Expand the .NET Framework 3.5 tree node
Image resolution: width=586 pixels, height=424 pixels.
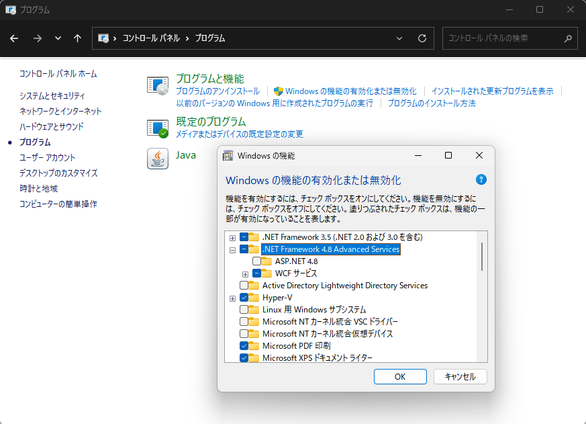(232, 237)
